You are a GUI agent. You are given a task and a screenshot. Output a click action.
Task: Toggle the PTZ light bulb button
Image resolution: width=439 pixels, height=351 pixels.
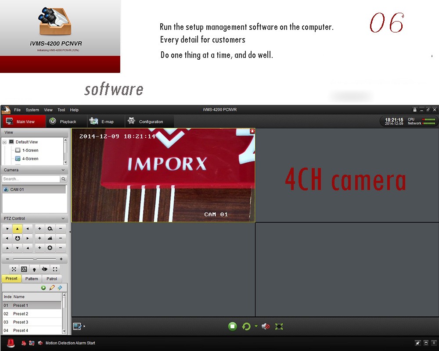click(34, 269)
